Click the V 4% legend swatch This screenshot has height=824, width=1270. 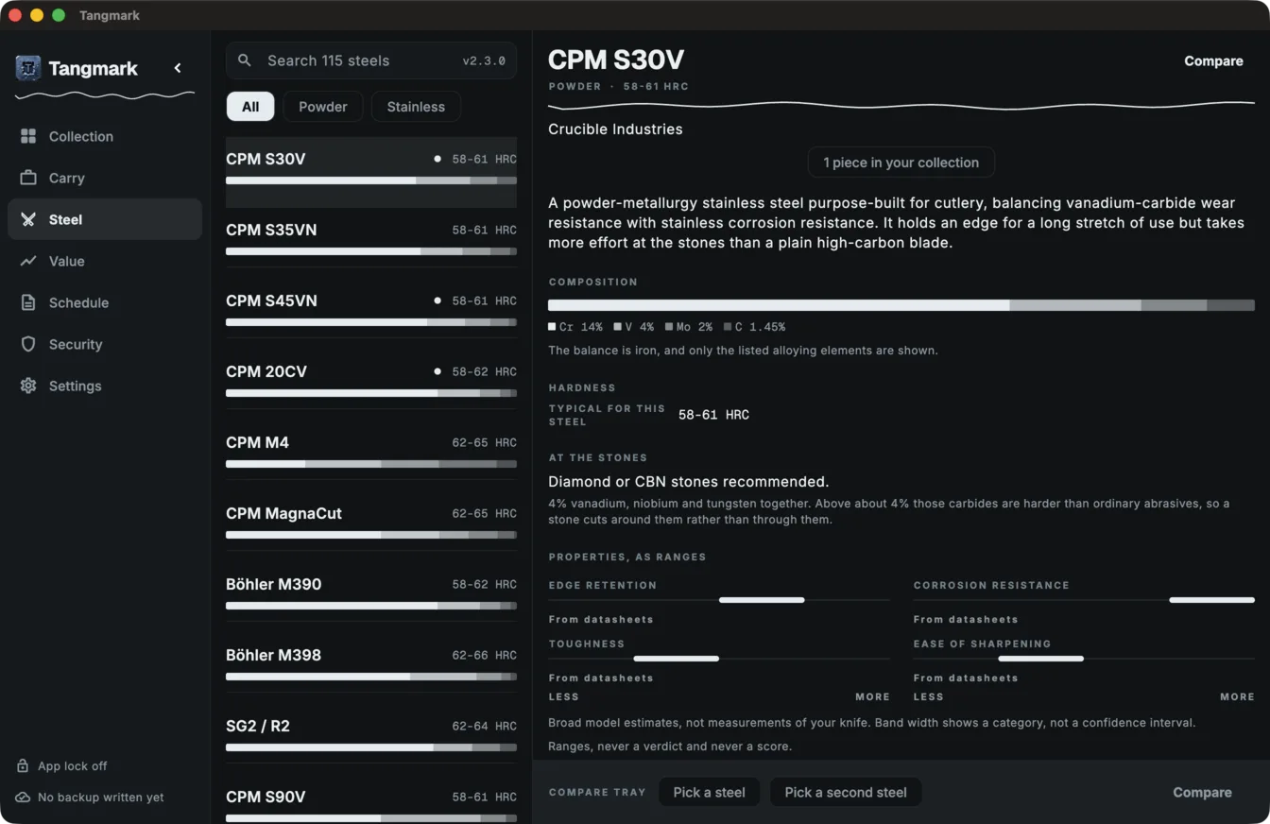point(617,327)
